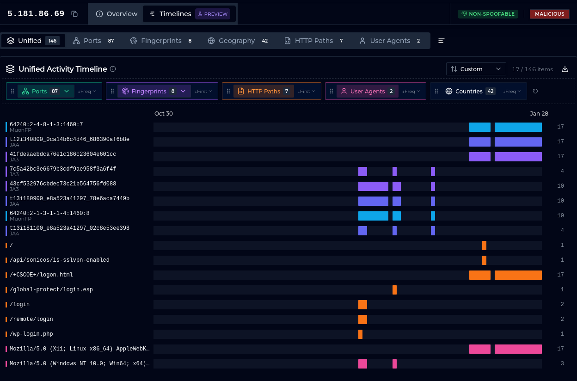Copy the IP address 5.181.86.69
Image resolution: width=577 pixels, height=381 pixels.
[x=74, y=14]
